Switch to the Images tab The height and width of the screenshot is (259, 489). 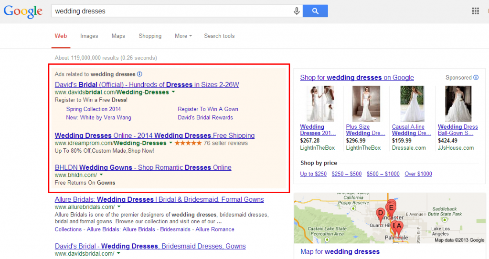[x=89, y=36]
